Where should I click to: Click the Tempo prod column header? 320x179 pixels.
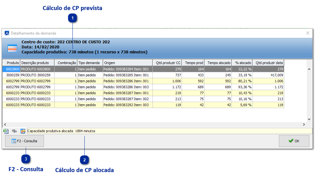click(193, 63)
